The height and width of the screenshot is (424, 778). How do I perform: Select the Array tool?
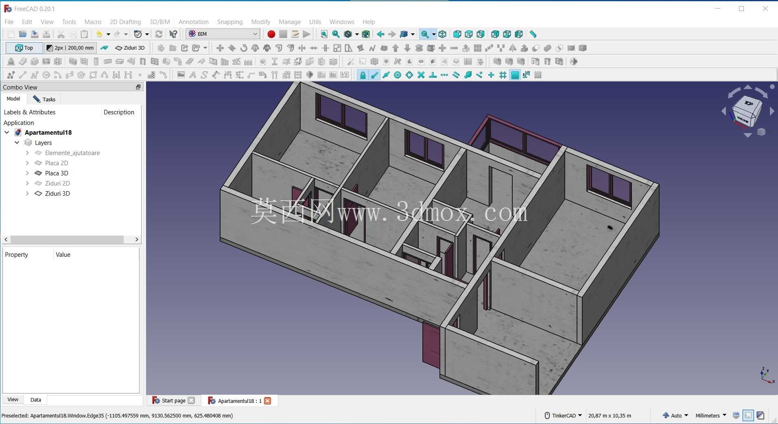click(x=478, y=48)
